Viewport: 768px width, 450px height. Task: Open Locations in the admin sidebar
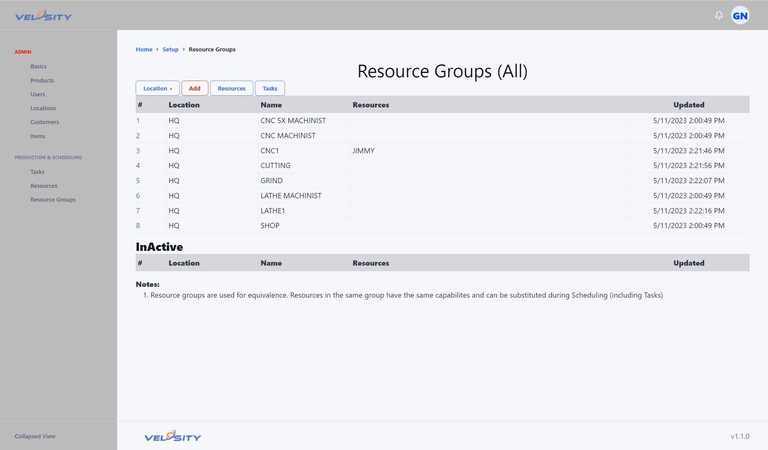tap(43, 108)
